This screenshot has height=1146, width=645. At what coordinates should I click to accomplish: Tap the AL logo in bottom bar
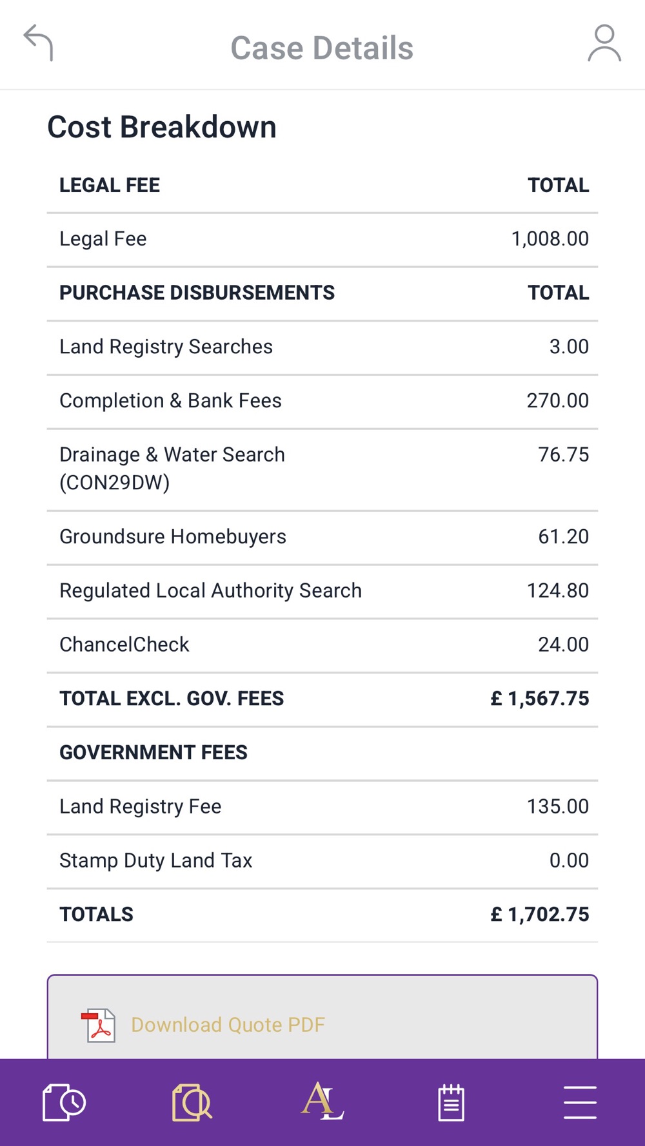pyautogui.click(x=322, y=1101)
